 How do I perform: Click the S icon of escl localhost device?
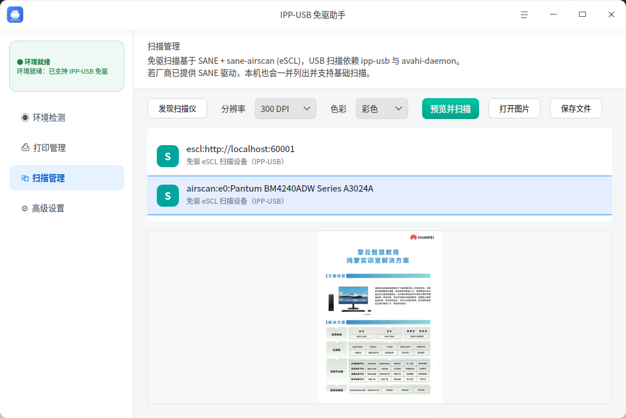click(168, 156)
